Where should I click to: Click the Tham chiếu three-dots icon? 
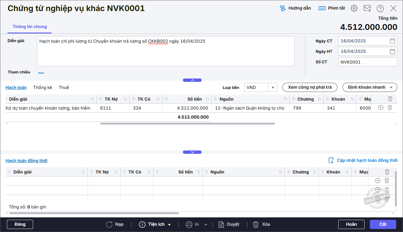pyautogui.click(x=41, y=73)
